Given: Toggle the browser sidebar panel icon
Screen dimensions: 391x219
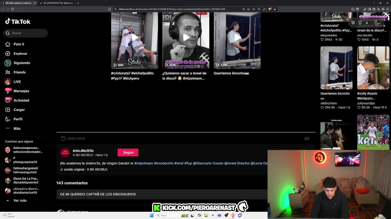Looking at the screenshot, I should tap(369, 9).
